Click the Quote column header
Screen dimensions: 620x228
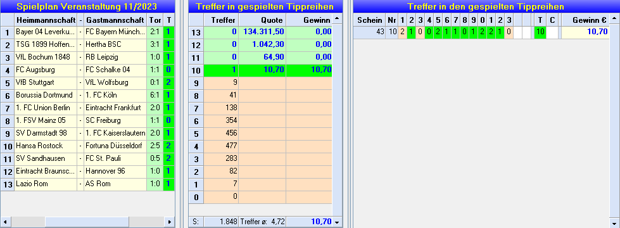pos(262,20)
